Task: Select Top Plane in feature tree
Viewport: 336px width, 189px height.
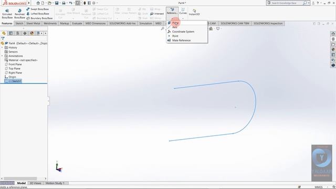Action: 13,69
